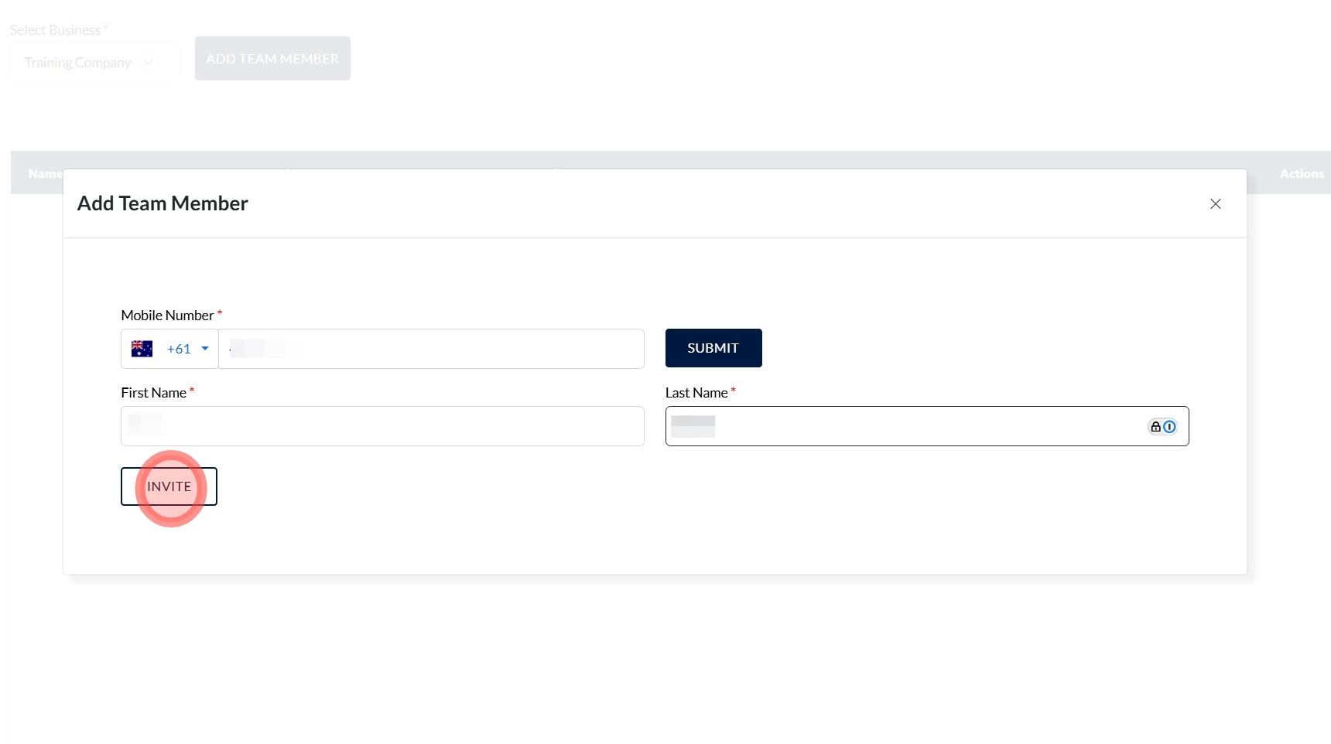This screenshot has width=1331, height=744.
Task: Open the password manager icon in Last Name
Action: tap(1162, 427)
